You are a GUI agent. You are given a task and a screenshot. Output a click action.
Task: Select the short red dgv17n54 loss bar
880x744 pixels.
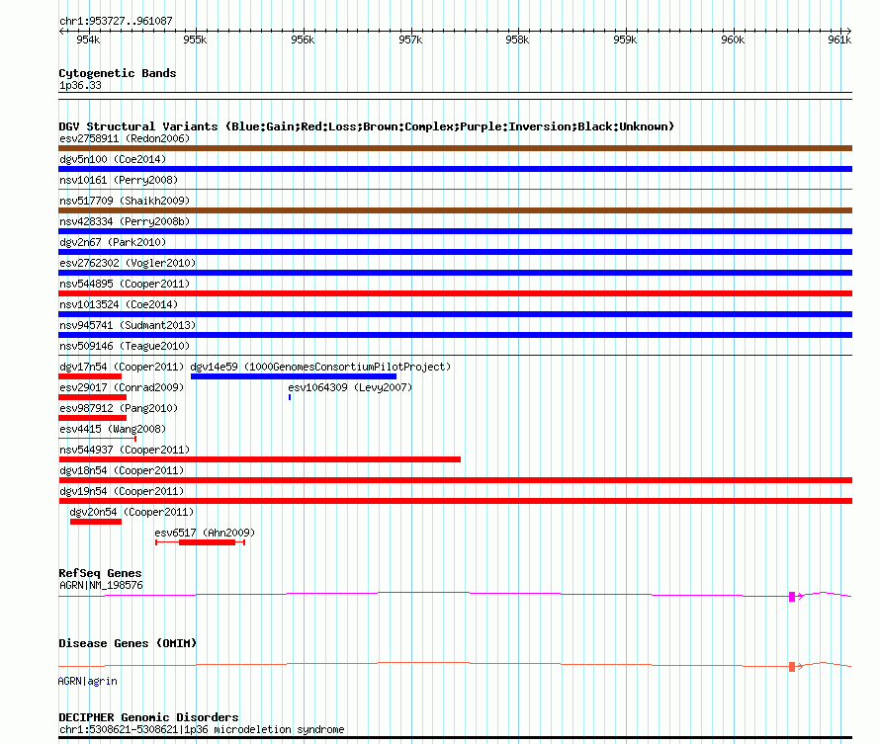point(90,376)
